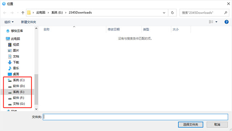Sort by 大小 column header

click(175, 29)
